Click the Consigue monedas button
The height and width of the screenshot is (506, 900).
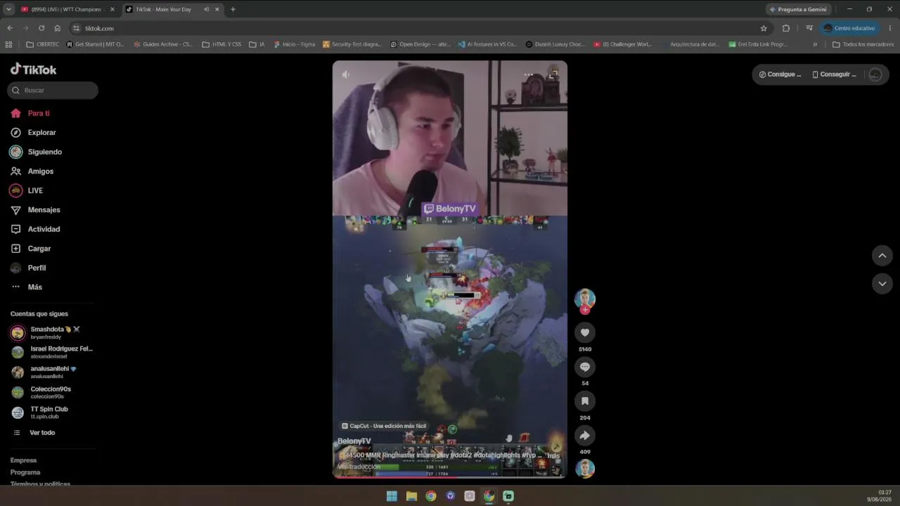pyautogui.click(x=780, y=74)
